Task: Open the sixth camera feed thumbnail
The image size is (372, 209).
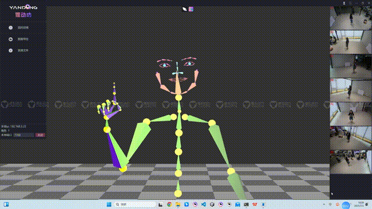Action: pyautogui.click(x=350, y=138)
